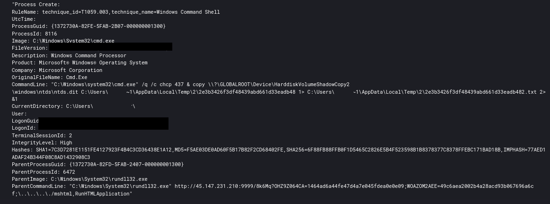Click the Company Microsoft Corporation line
Screen dimensions: 550x204
[57, 70]
